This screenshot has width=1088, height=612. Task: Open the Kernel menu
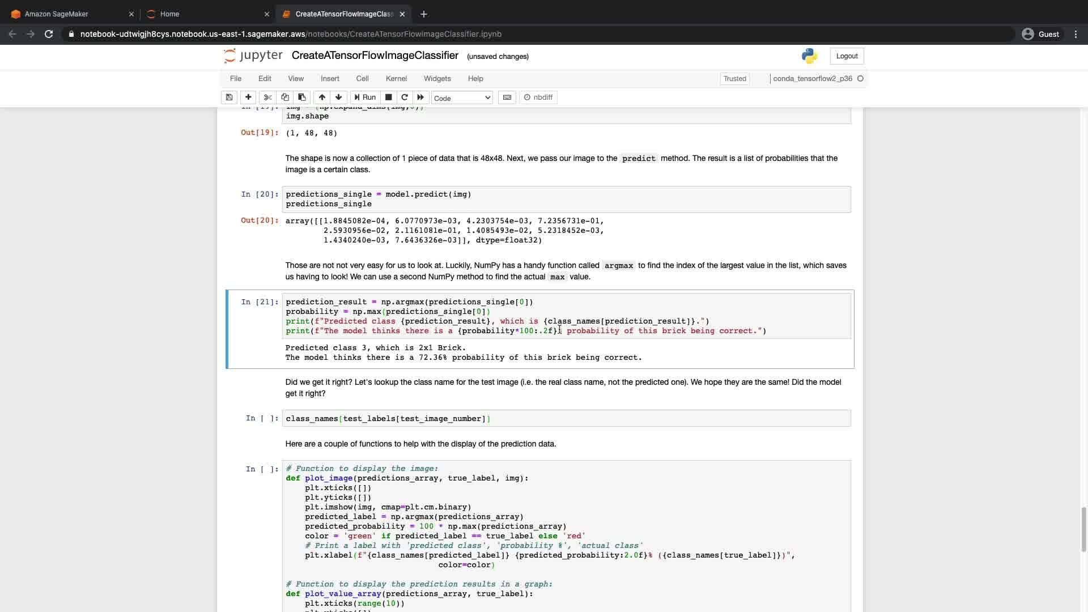(x=396, y=79)
